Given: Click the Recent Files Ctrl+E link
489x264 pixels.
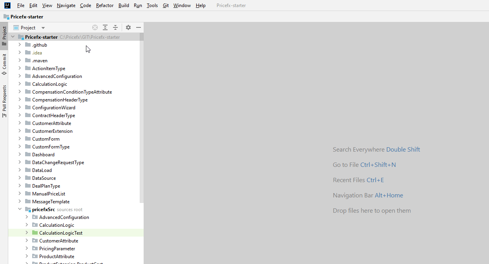Looking at the screenshot, I should pos(375,180).
